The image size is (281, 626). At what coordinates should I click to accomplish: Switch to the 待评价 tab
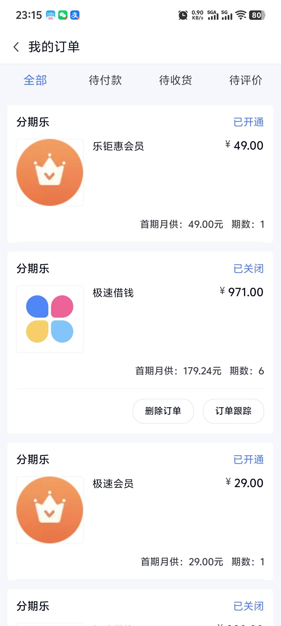point(246,80)
